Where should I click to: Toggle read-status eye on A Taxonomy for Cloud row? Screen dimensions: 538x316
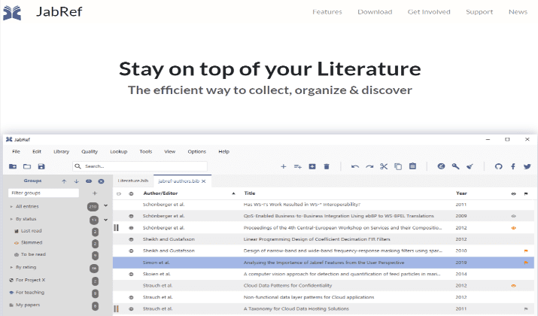coord(131,309)
